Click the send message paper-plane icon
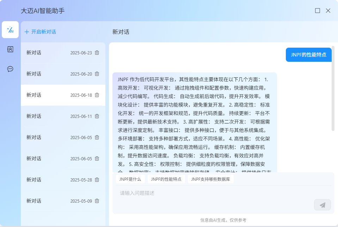Viewport: 338px width, 227px height. pos(322,205)
